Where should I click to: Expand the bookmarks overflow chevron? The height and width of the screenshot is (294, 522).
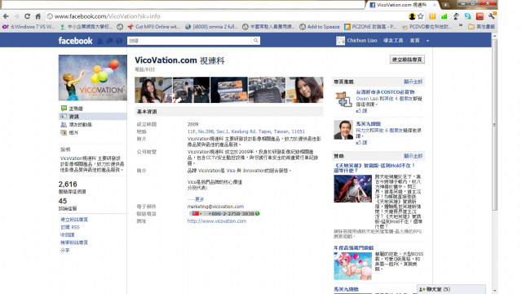click(x=461, y=25)
